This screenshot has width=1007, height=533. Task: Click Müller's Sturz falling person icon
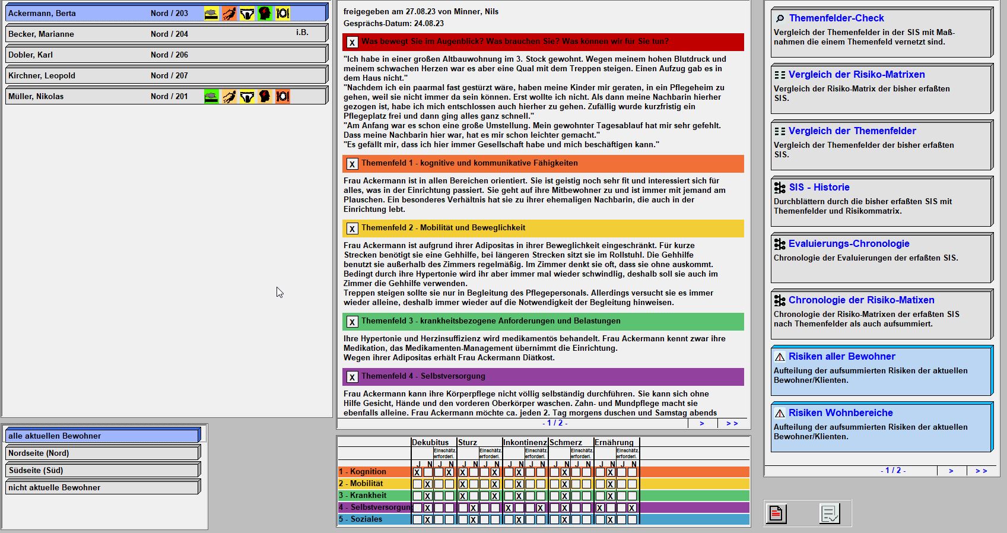click(x=230, y=96)
